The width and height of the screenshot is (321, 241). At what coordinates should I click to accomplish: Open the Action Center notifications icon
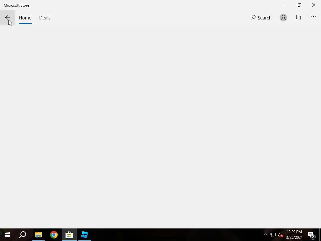click(x=311, y=235)
